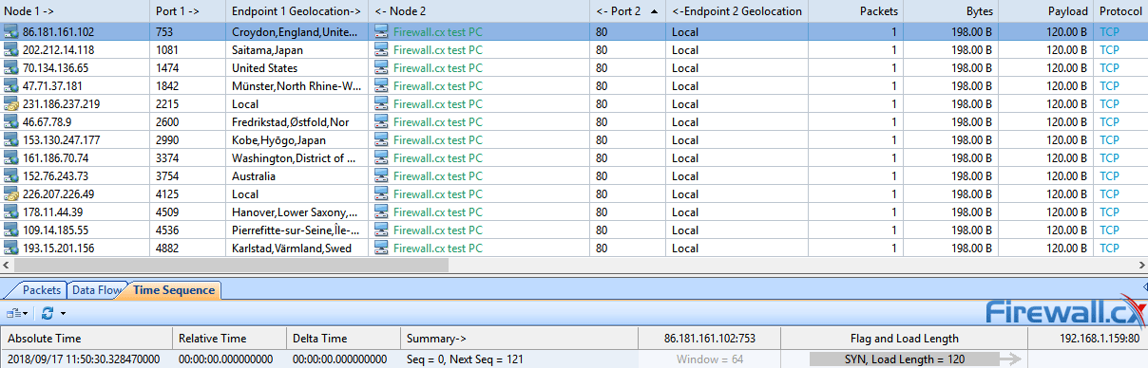
Task: Open the dropdown arrow next to refresh
Action: (63, 313)
